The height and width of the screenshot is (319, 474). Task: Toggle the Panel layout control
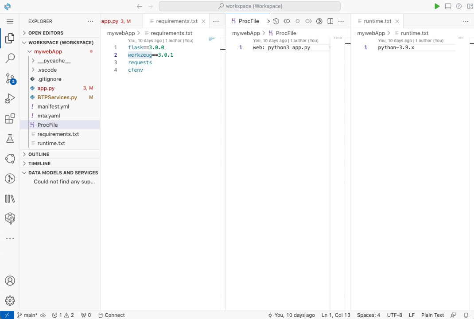(x=448, y=6)
